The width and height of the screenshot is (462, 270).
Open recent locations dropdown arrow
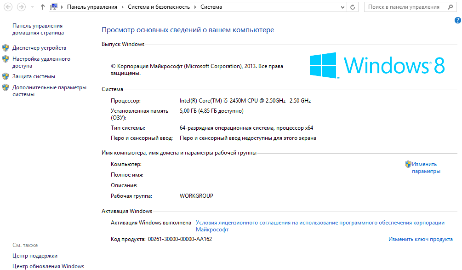click(x=33, y=7)
